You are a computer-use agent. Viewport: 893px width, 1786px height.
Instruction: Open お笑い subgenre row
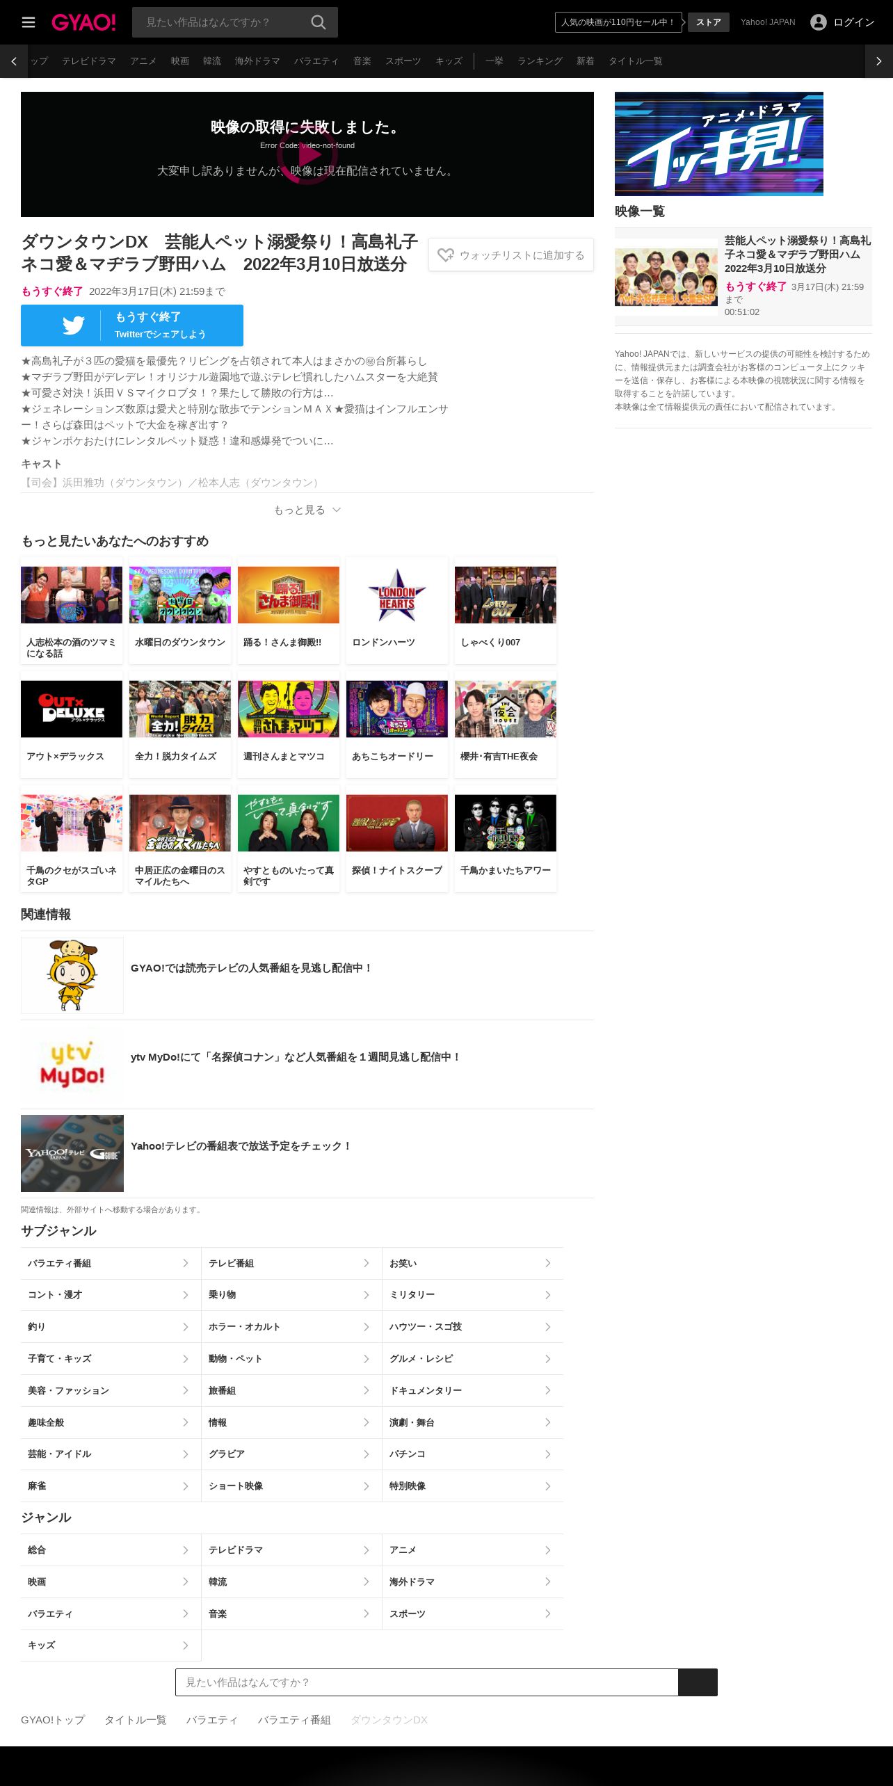tap(473, 1263)
